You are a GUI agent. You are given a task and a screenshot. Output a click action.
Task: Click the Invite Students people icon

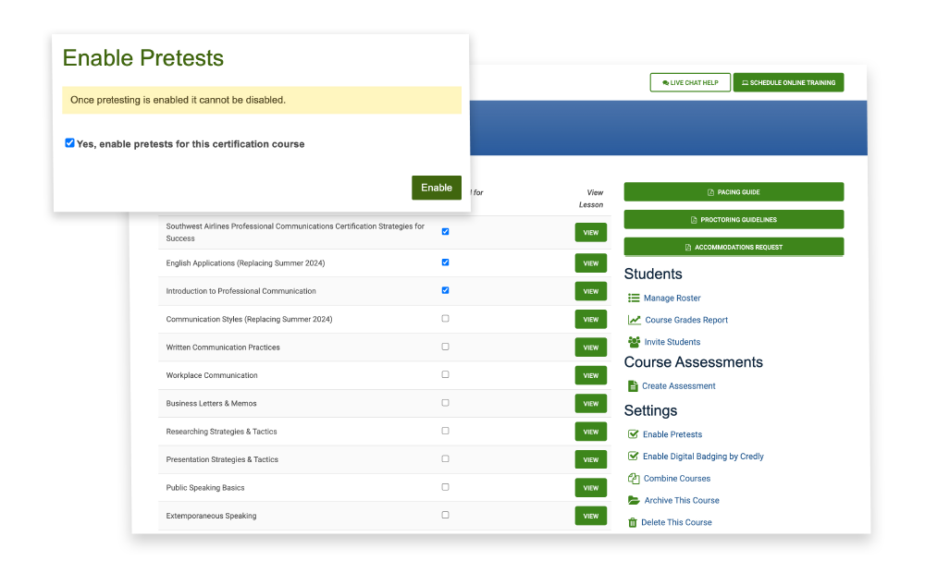pos(635,342)
